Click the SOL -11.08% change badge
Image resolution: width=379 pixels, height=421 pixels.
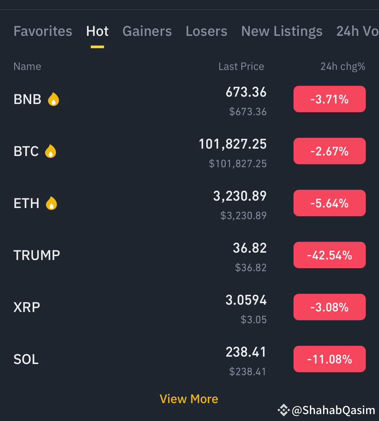[329, 359]
